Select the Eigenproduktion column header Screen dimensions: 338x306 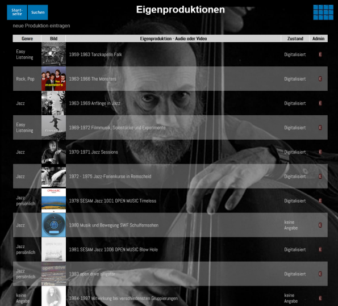point(173,39)
